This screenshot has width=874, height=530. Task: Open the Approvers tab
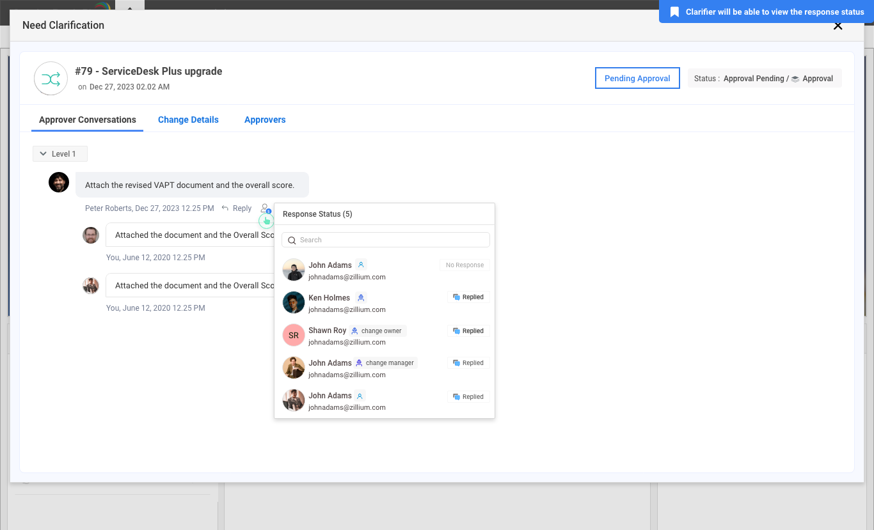click(265, 120)
